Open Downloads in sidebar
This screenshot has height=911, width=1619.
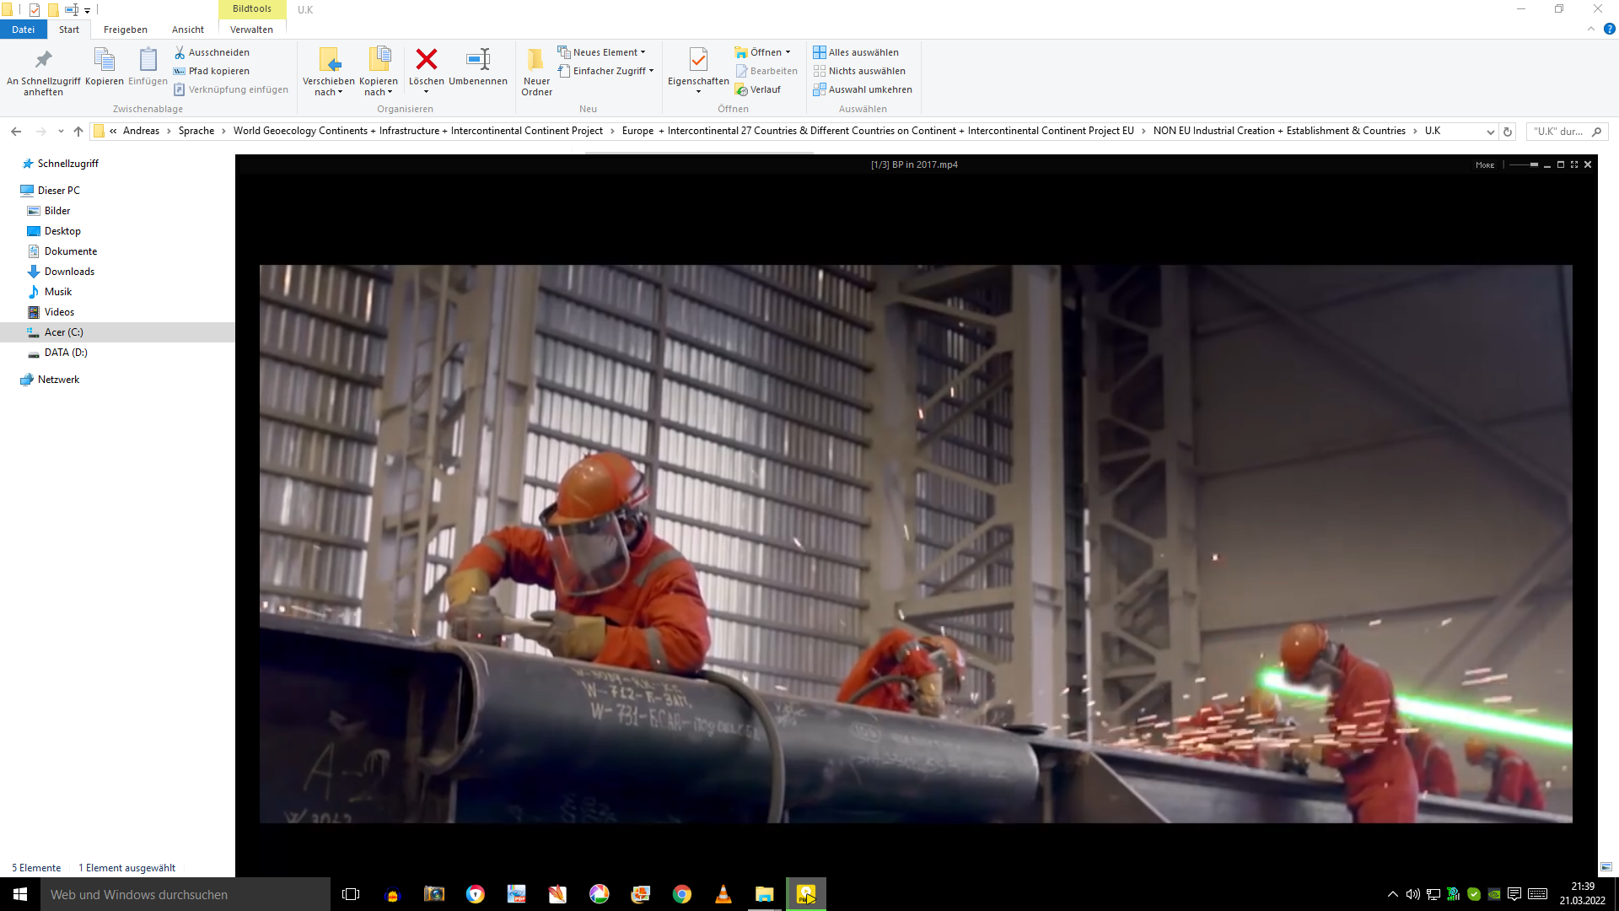(x=69, y=272)
